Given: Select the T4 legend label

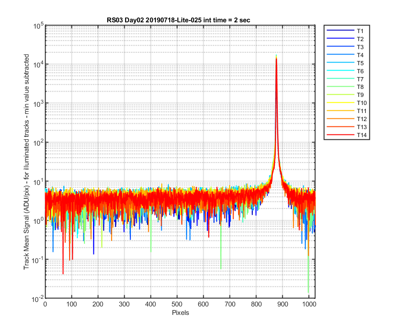Looking at the screenshot, I should (360, 55).
